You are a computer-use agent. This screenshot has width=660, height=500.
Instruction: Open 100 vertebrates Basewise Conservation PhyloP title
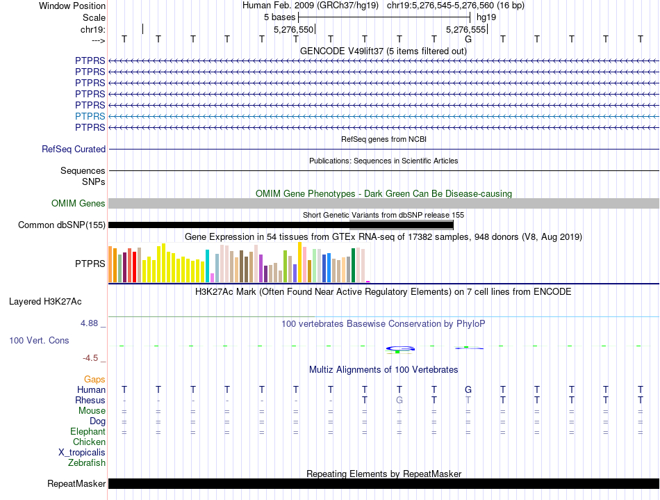click(383, 323)
